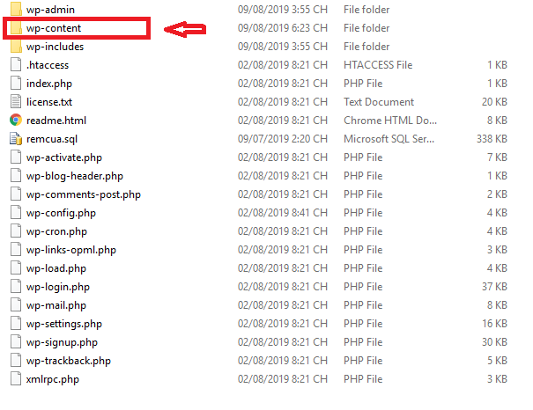
Task: Click the wp-admin folder icon
Action: 16,9
